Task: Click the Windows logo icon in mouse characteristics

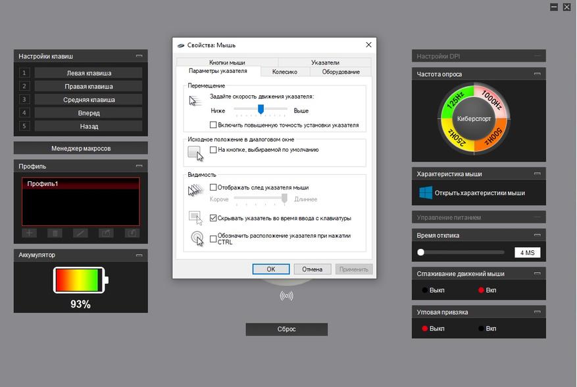Action: pos(426,193)
